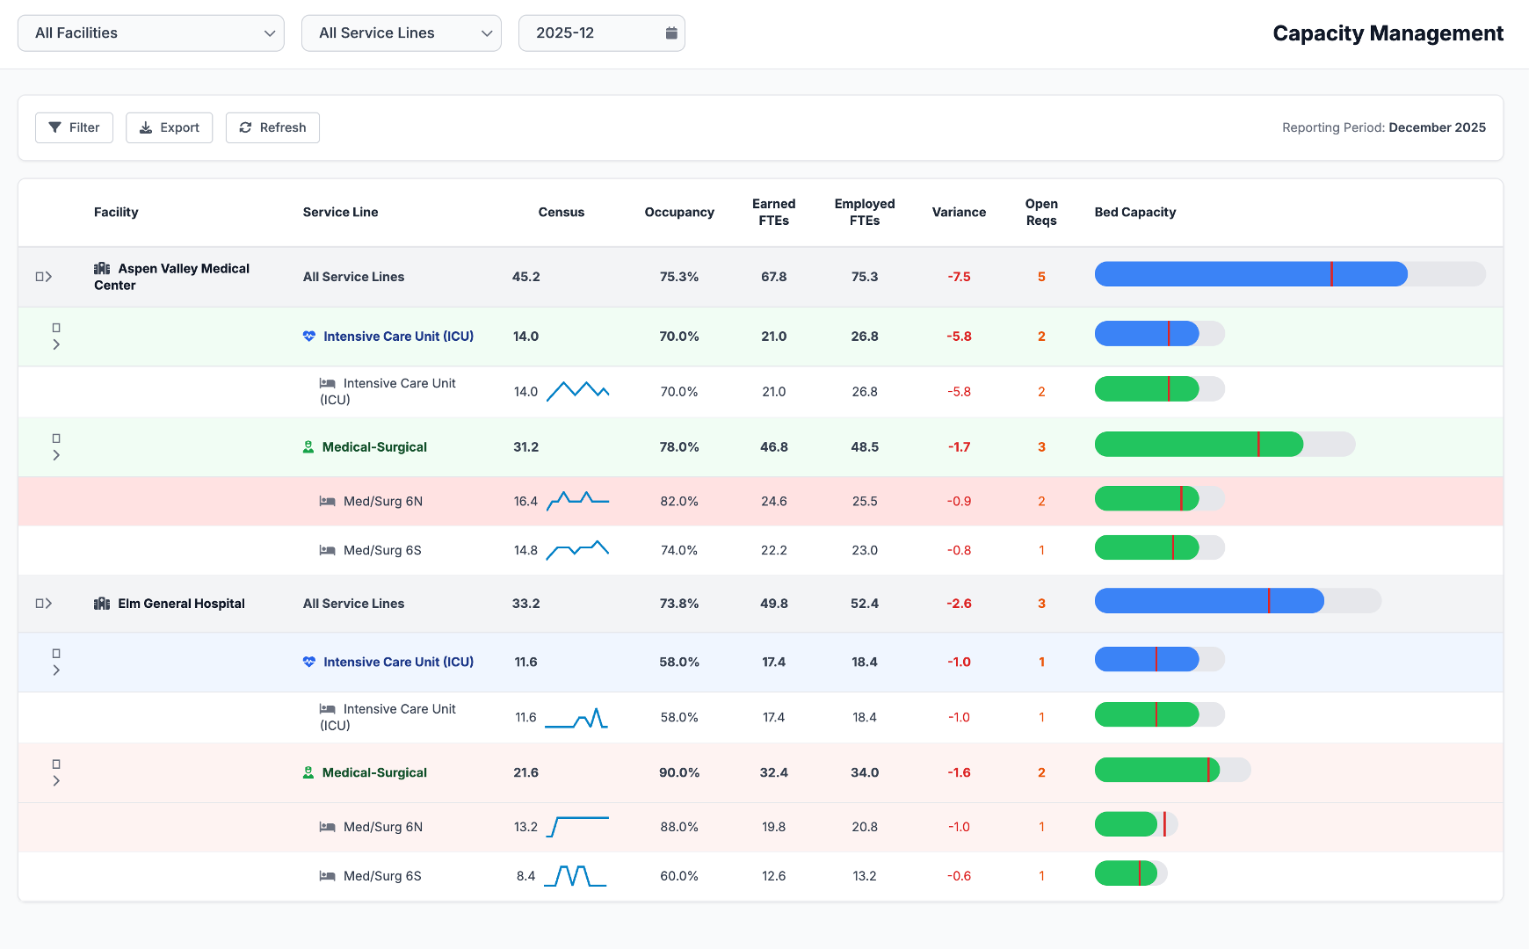This screenshot has width=1529, height=949.
Task: Check the box on Elm General ICU row
Action: click(56, 654)
